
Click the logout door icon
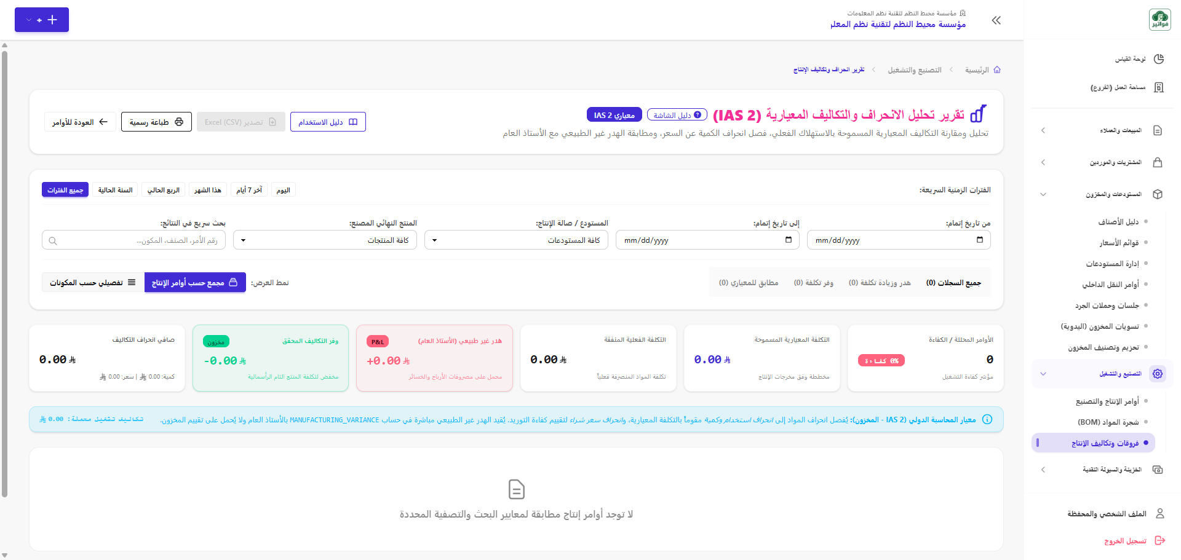click(1160, 540)
